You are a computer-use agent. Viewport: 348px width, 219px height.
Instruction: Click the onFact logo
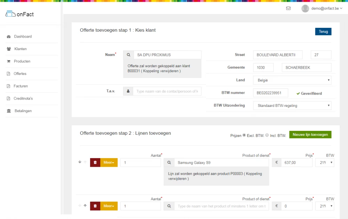[x=20, y=14]
